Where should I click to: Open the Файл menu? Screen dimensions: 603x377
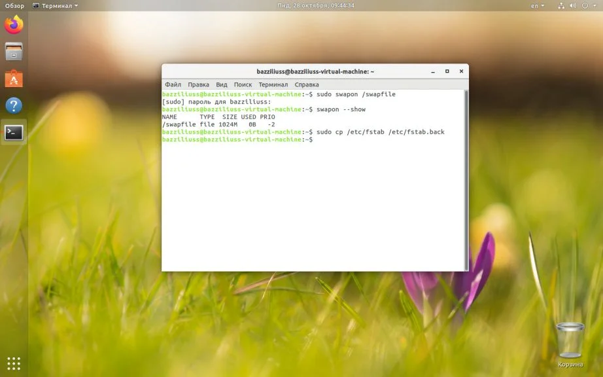pos(173,84)
